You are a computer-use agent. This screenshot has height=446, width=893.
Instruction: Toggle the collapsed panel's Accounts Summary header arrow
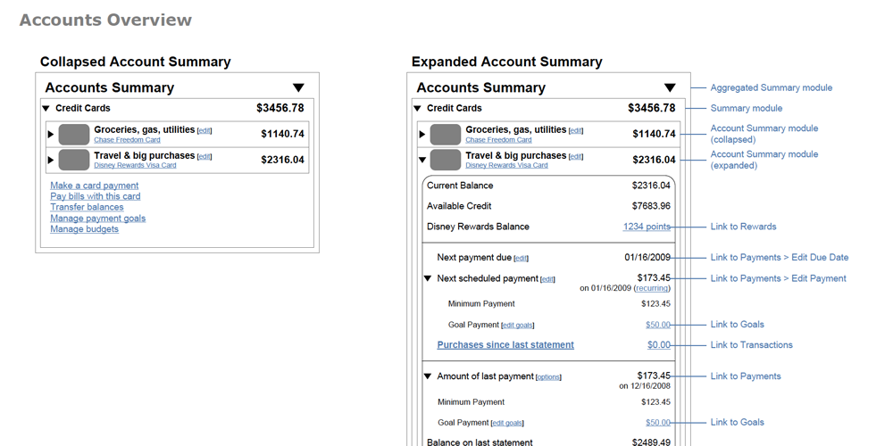click(298, 87)
